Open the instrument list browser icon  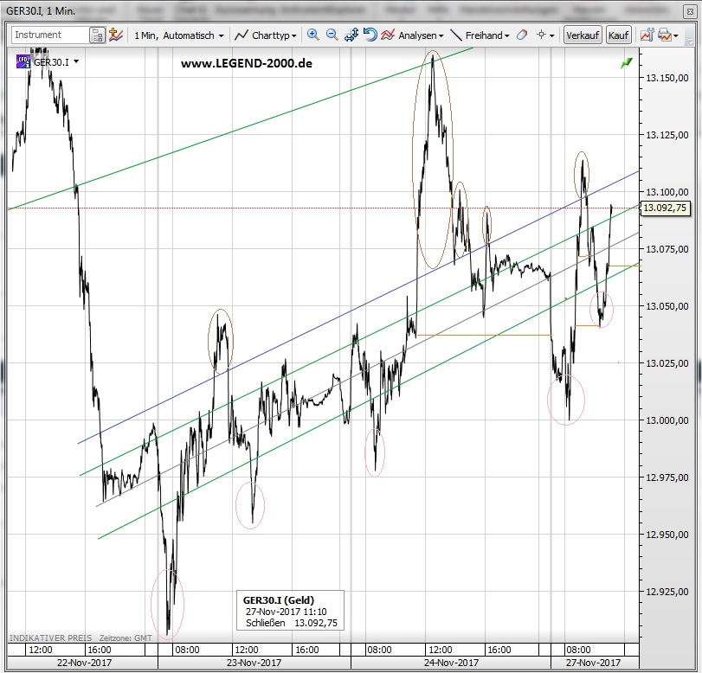click(x=97, y=35)
